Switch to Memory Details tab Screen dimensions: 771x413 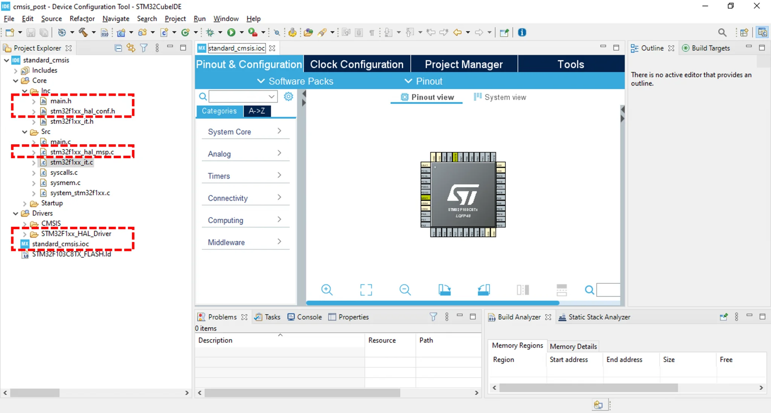pyautogui.click(x=573, y=346)
